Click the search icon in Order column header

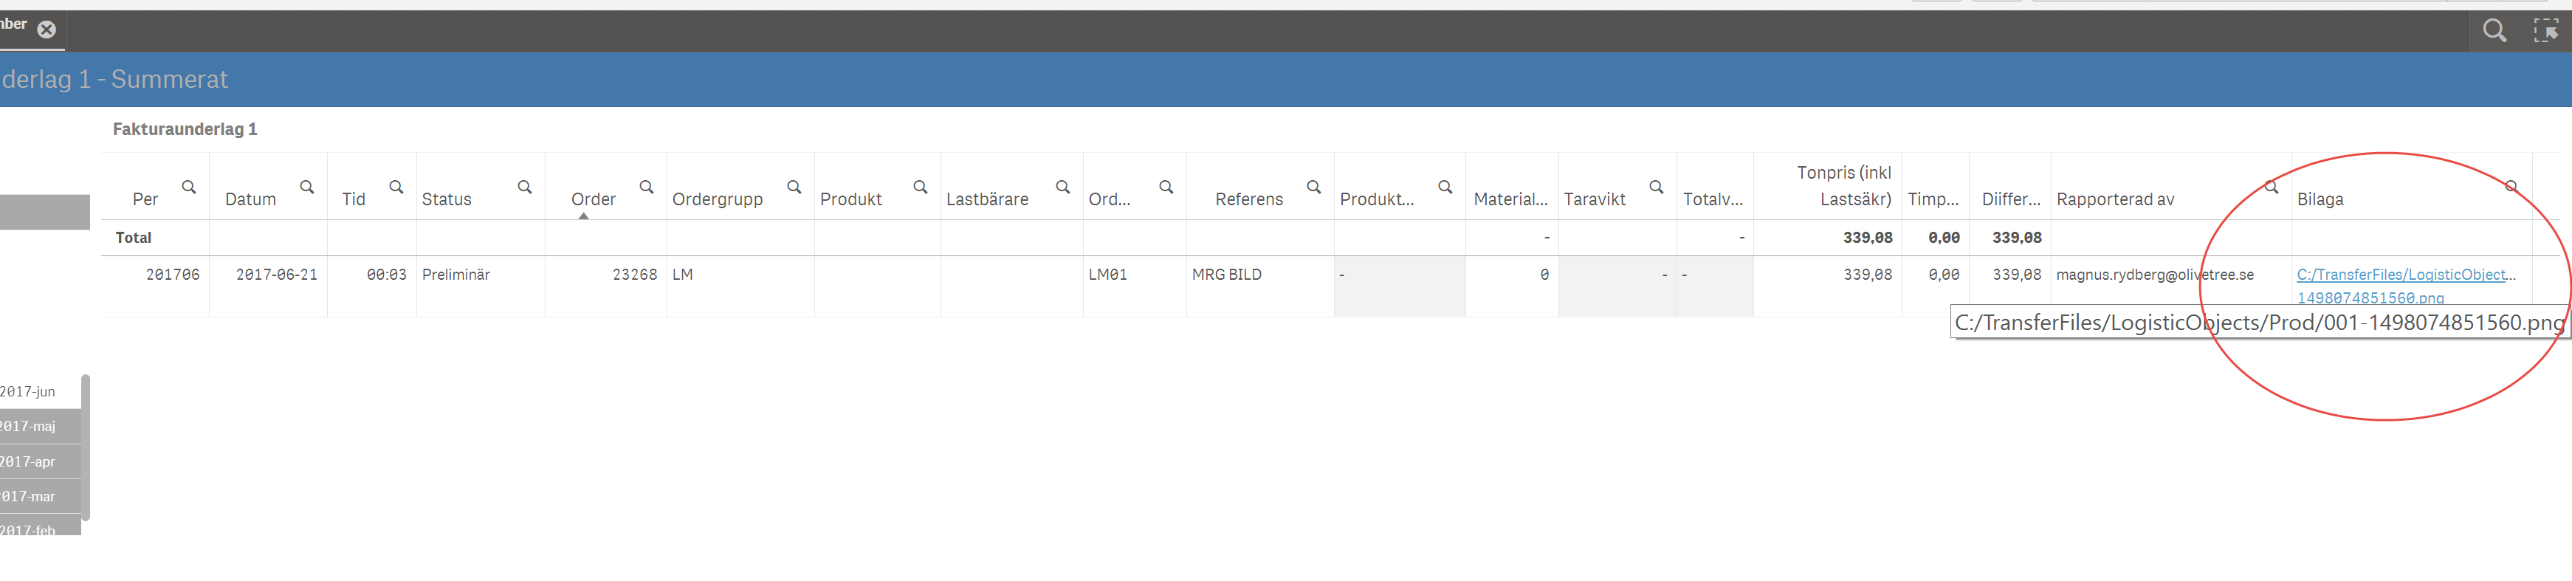pos(647,187)
